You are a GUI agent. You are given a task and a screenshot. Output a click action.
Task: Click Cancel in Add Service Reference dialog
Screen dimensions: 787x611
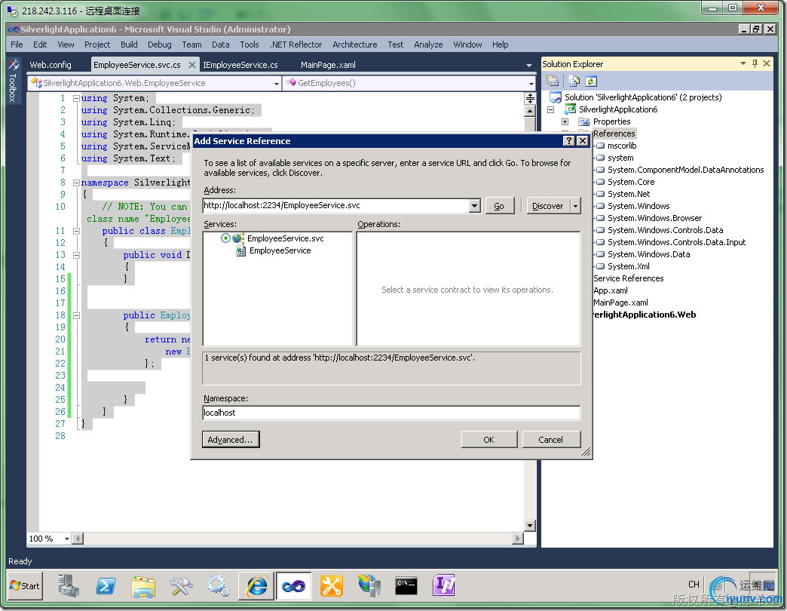[550, 439]
